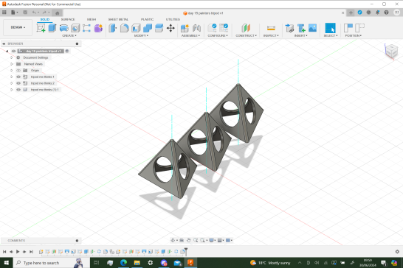The height and width of the screenshot is (268, 403).
Task: Click the timeline end marker
Action: 185,251
